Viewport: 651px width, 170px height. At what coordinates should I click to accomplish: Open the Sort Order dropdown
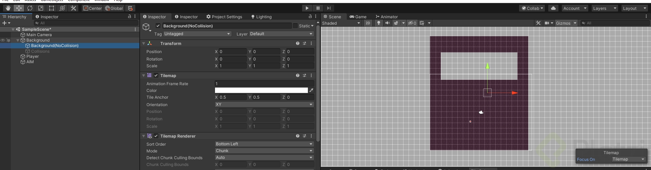[264, 144]
